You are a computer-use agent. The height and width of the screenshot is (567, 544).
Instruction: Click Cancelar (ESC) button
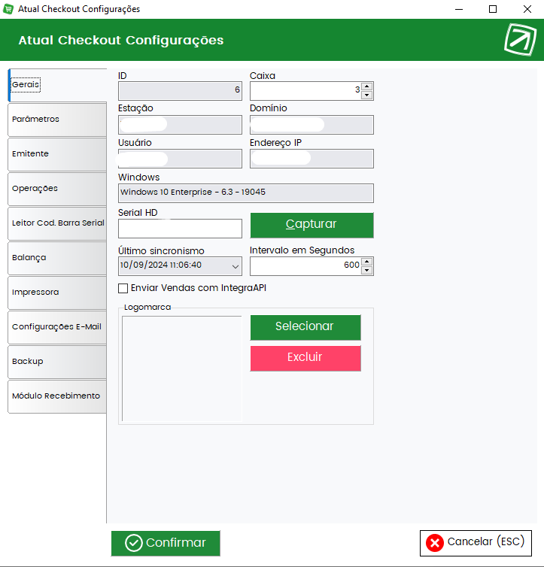tap(476, 543)
